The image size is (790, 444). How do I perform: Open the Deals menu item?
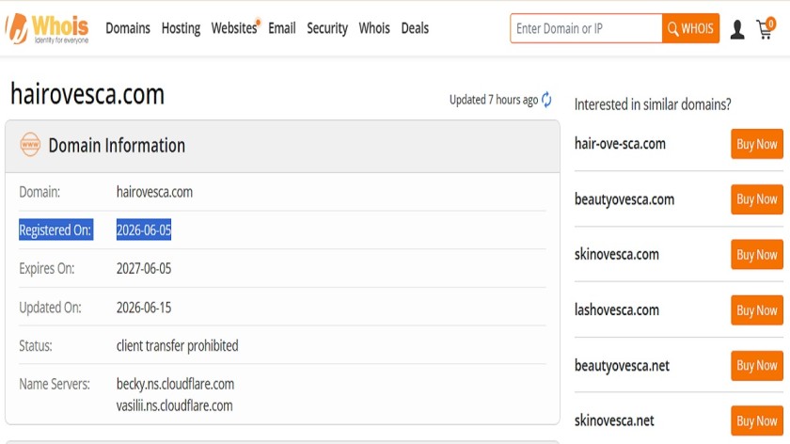pyautogui.click(x=415, y=28)
